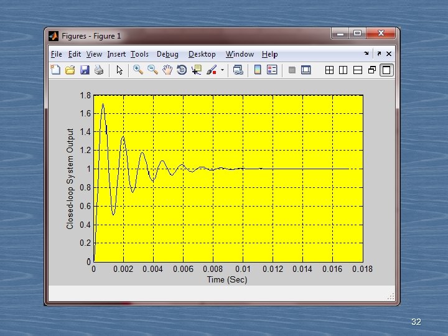Close the docked Figure 1 panel
448x336 pixels.
[x=389, y=54]
